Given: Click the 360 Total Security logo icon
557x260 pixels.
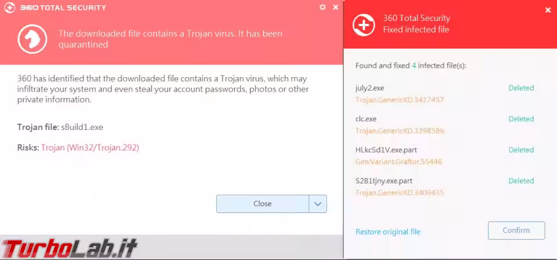Looking at the screenshot, I should click(x=10, y=8).
